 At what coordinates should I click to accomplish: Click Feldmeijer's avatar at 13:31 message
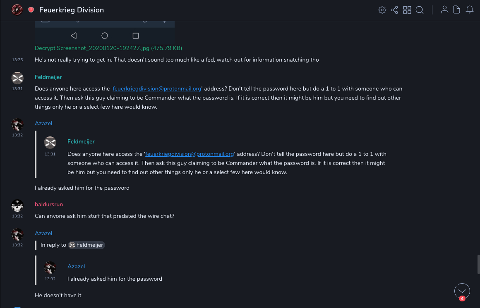click(x=17, y=78)
